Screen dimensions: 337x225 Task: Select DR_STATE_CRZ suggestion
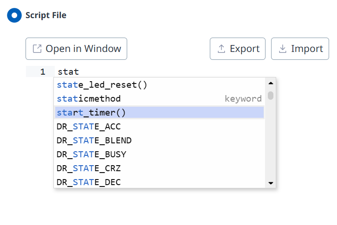tap(89, 168)
